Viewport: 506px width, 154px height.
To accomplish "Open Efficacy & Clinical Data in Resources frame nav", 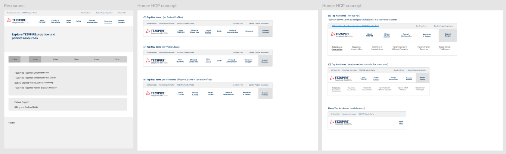I will click(x=55, y=21).
